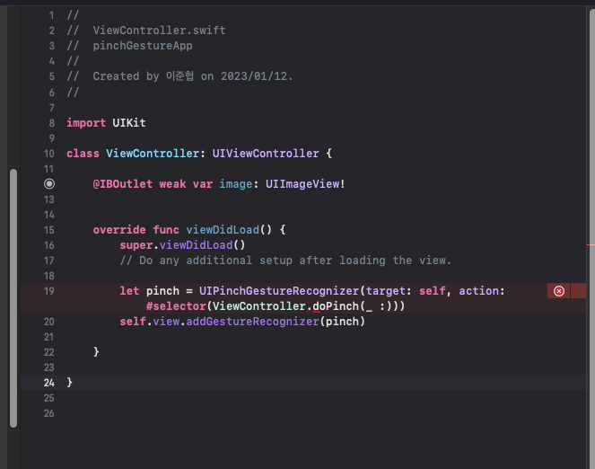
Task: Click 'UIViewController' superclass on line 10
Action: (x=266, y=154)
